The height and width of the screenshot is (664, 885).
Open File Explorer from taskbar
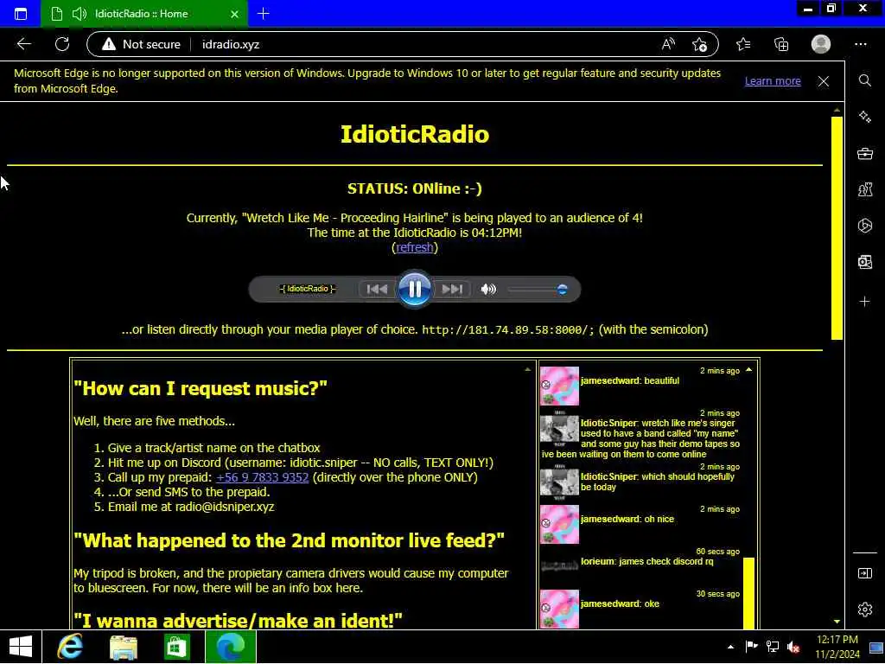(x=123, y=647)
